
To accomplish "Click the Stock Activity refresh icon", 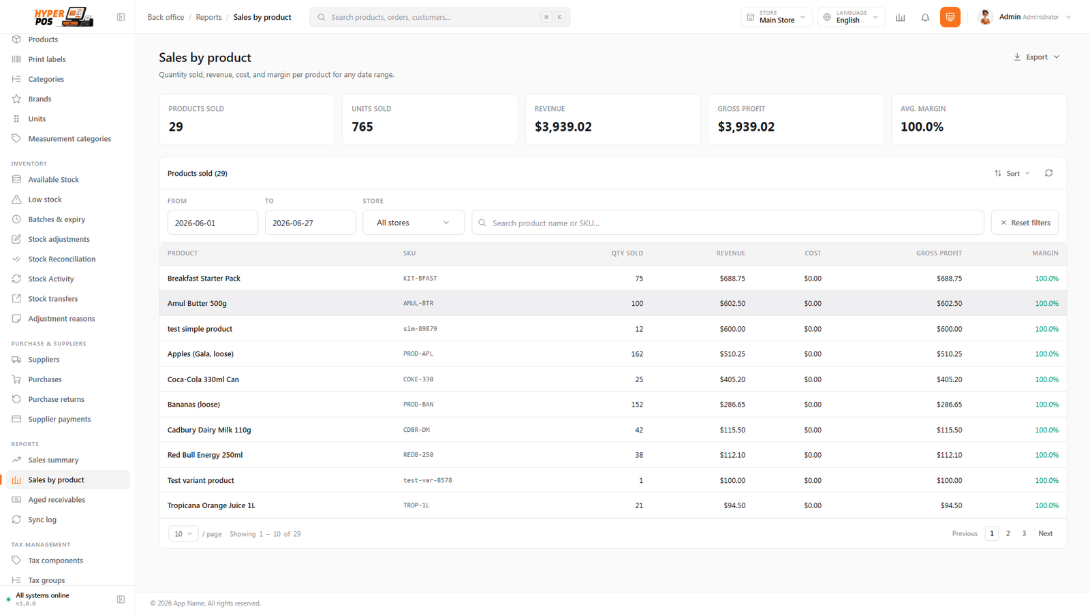I will click(x=16, y=279).
